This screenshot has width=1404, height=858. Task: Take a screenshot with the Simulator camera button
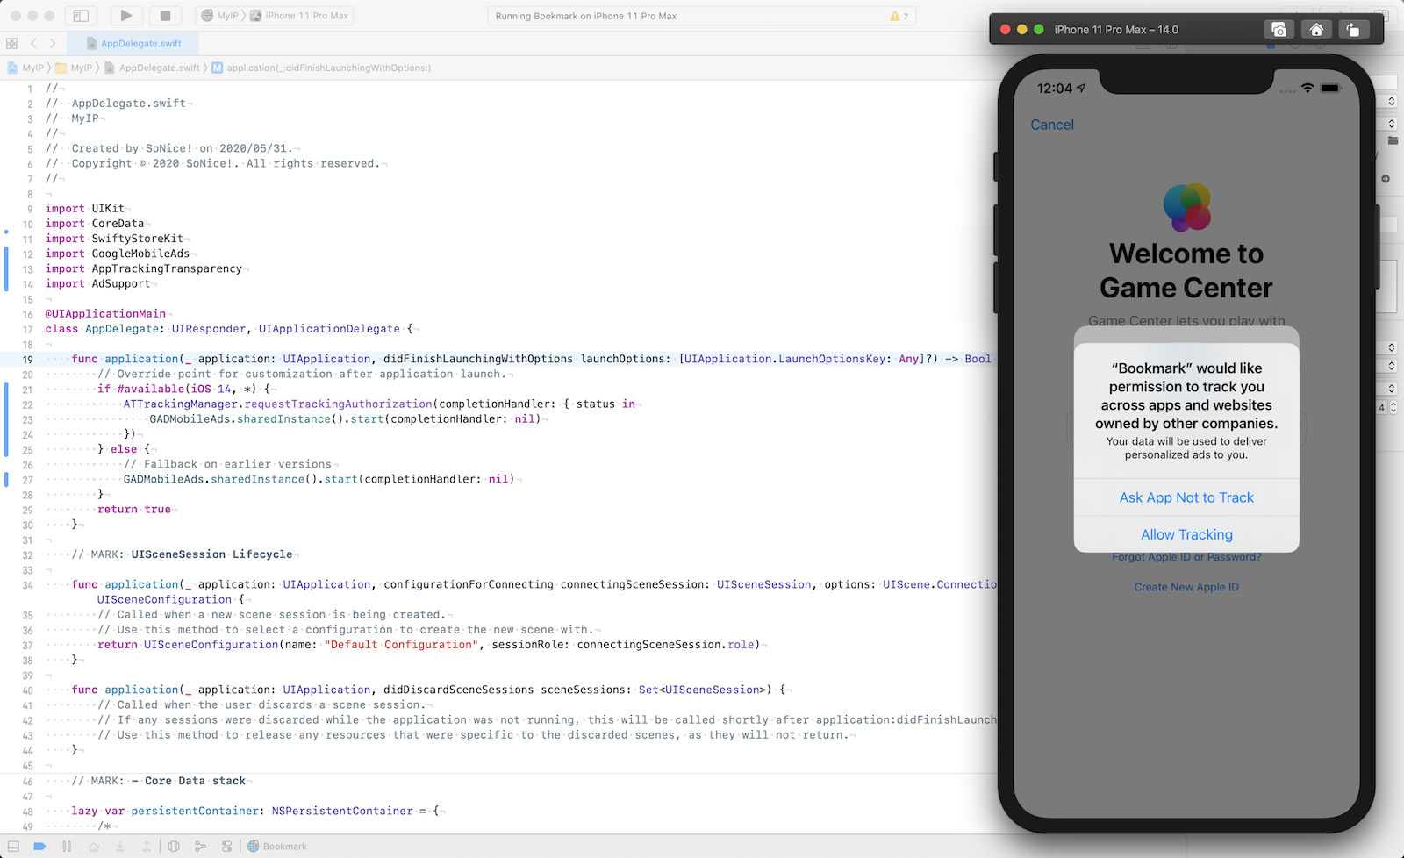pyautogui.click(x=1279, y=29)
